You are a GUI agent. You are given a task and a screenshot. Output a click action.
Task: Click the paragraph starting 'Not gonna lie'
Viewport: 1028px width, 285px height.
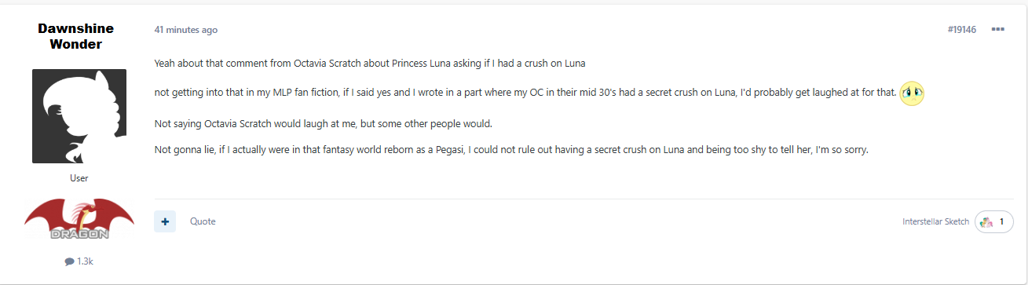tap(511, 149)
